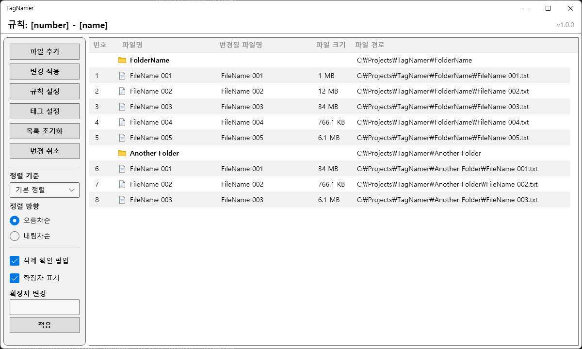Open 규칙 설정 rule settings
This screenshot has width=582, height=349.
45,91
